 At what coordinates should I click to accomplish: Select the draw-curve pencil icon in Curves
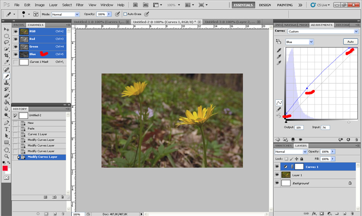click(279, 109)
